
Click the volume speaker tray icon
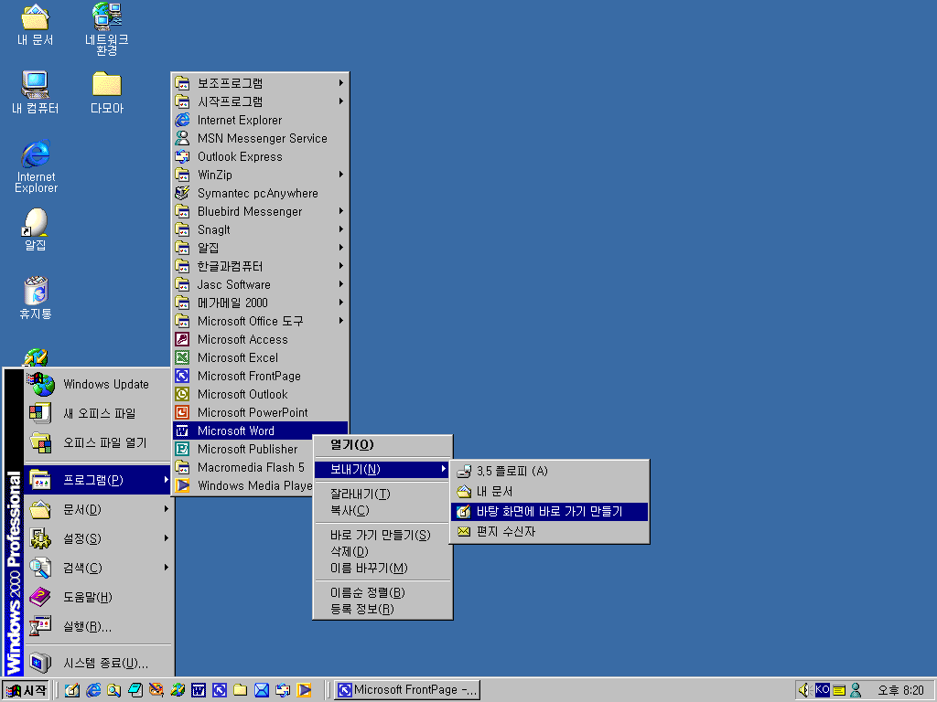pyautogui.click(x=803, y=690)
